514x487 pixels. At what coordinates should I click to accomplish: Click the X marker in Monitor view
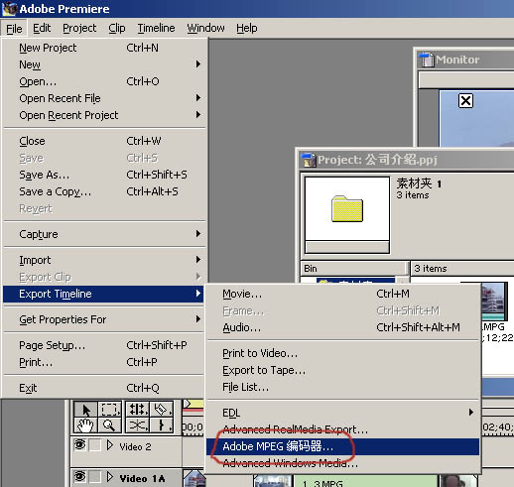coord(465,100)
